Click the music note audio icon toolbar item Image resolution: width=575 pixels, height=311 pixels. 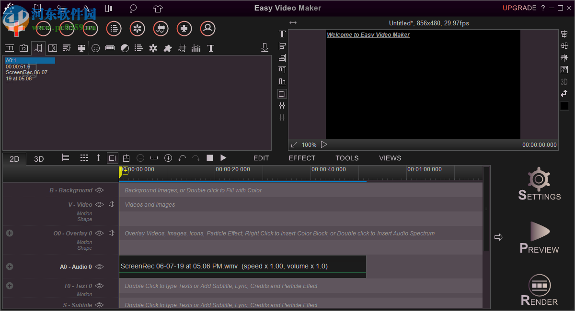(x=38, y=48)
